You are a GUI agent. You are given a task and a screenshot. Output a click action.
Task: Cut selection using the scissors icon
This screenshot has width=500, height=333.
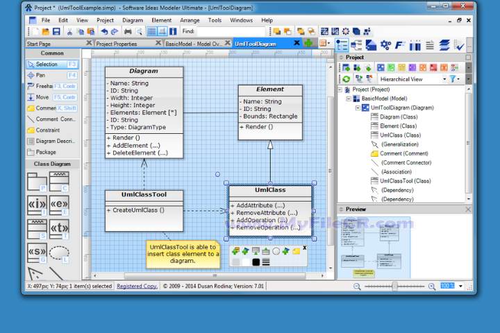pyautogui.click(x=69, y=31)
